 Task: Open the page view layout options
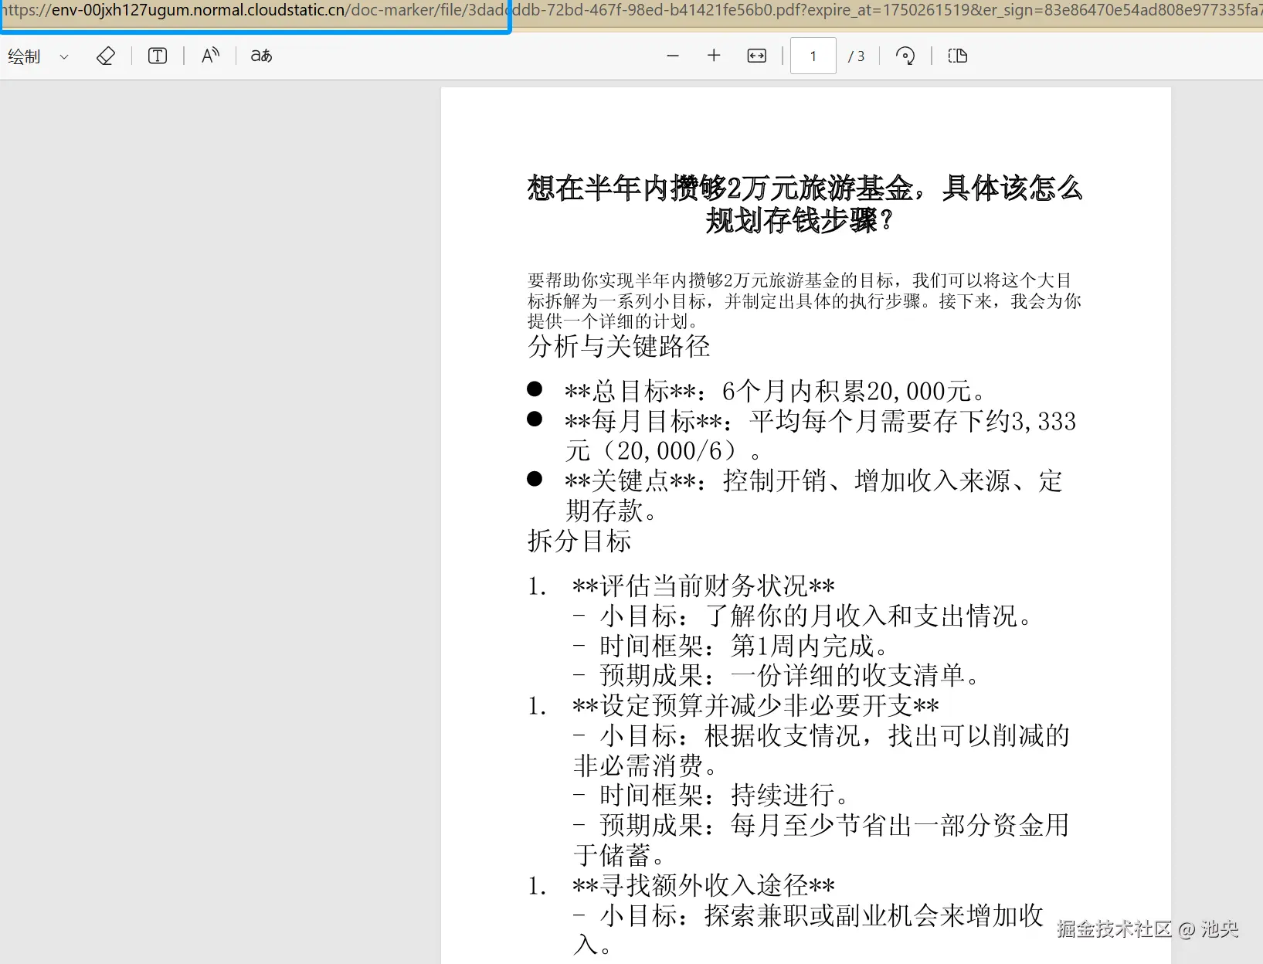tap(957, 55)
